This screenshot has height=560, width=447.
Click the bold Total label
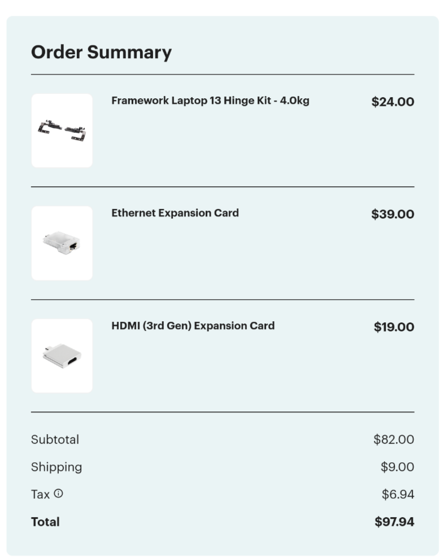pyautogui.click(x=45, y=522)
